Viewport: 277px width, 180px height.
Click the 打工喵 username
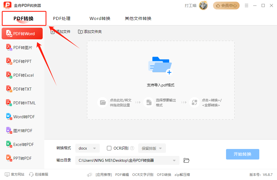[x=191, y=6]
